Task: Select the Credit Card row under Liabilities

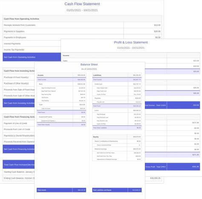Action: tap(117, 84)
